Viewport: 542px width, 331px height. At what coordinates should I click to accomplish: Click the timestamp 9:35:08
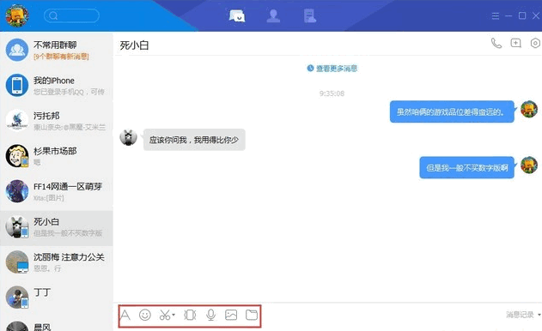point(332,93)
